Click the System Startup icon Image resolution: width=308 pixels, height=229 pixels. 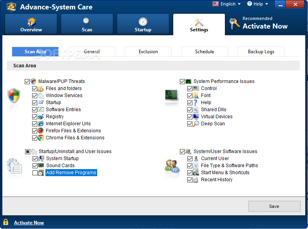click(x=41, y=159)
